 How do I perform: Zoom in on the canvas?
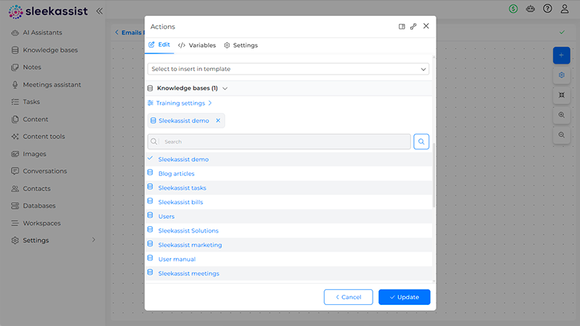pyautogui.click(x=561, y=115)
